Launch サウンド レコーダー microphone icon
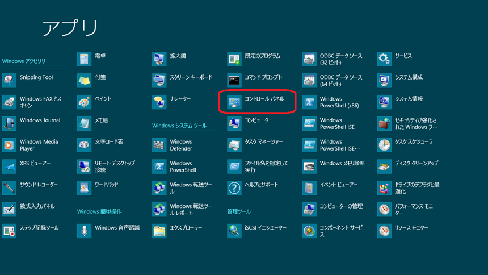Screen dimensions: 488x275 coord(9,188)
